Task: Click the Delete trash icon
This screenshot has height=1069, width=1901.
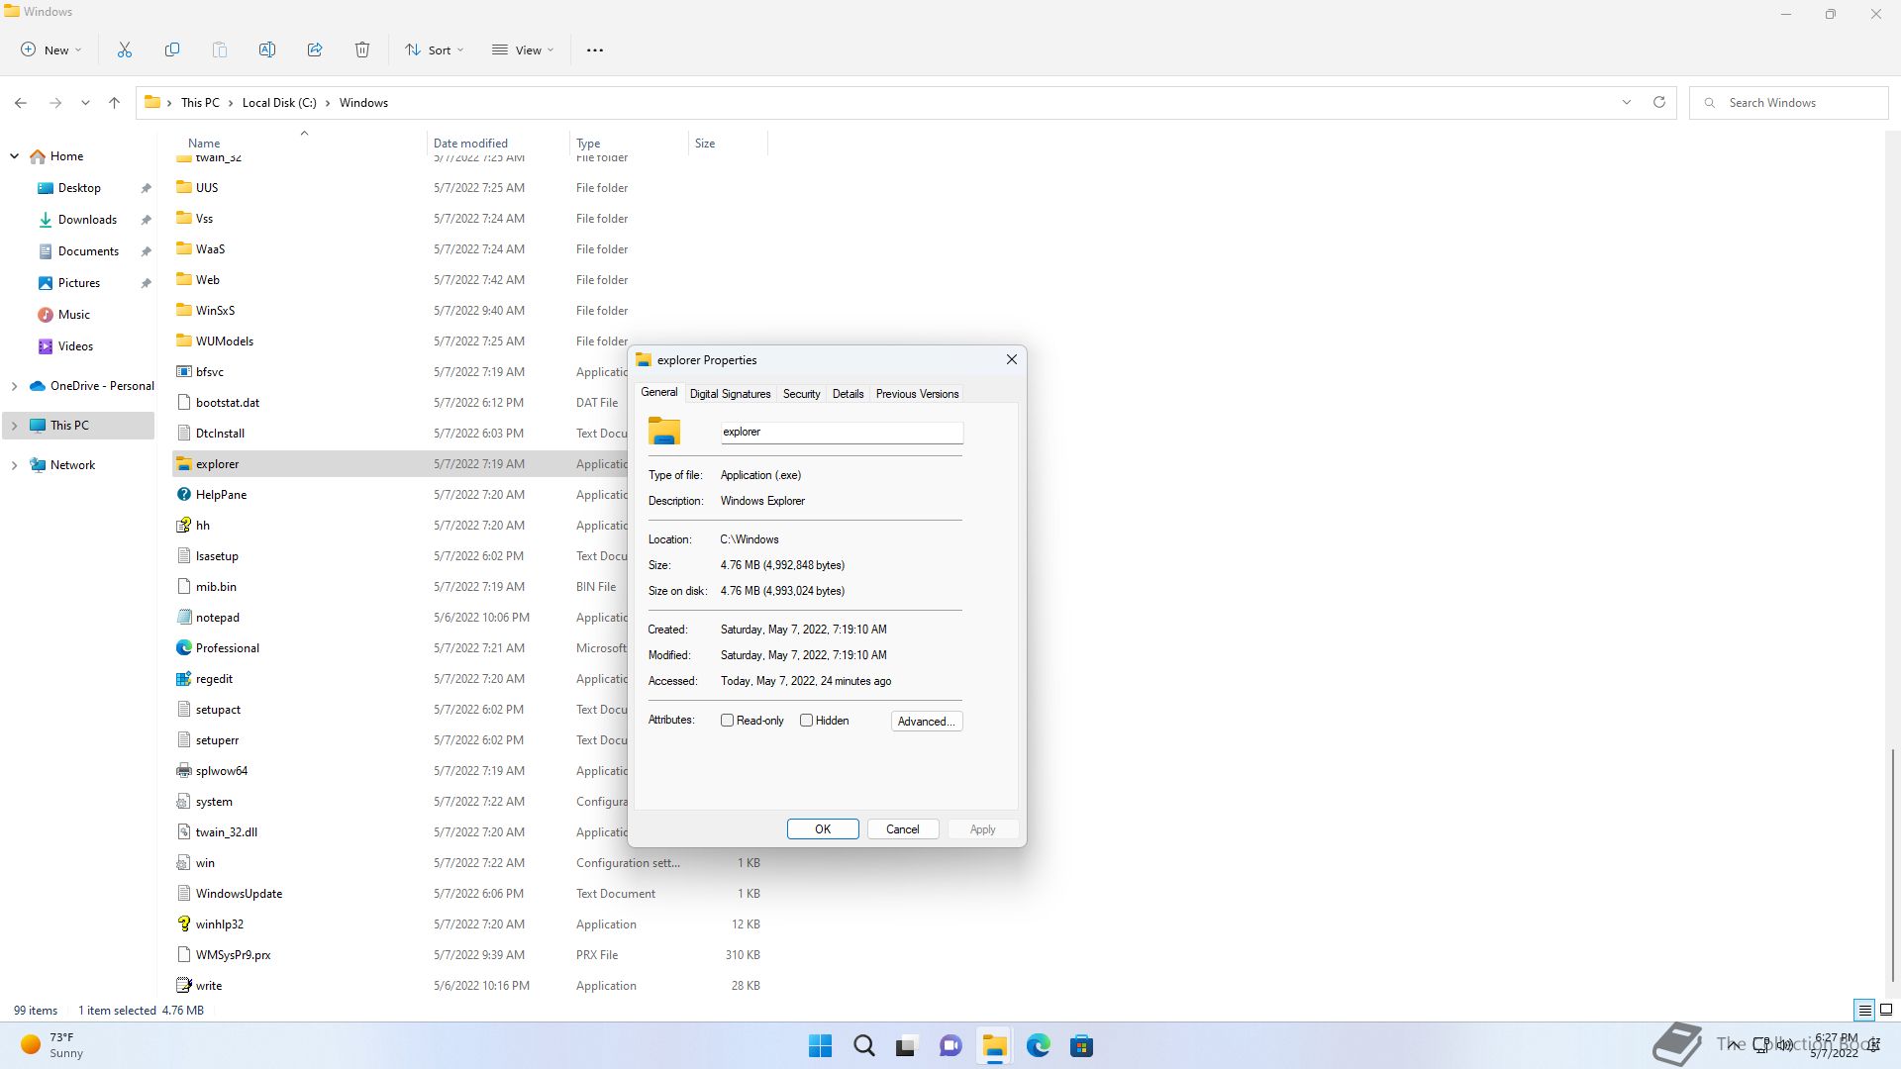Action: tap(362, 49)
